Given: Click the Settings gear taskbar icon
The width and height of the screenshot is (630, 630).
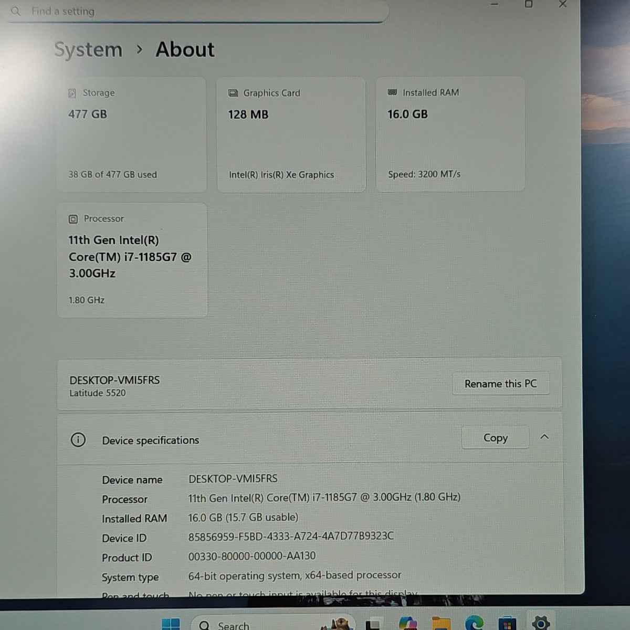Looking at the screenshot, I should 540,623.
